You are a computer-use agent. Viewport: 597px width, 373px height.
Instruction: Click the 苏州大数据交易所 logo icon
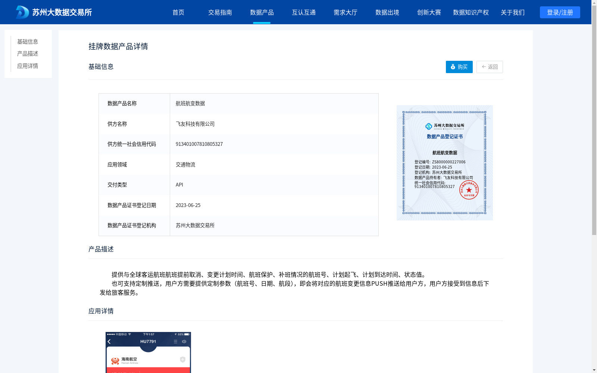click(x=22, y=12)
